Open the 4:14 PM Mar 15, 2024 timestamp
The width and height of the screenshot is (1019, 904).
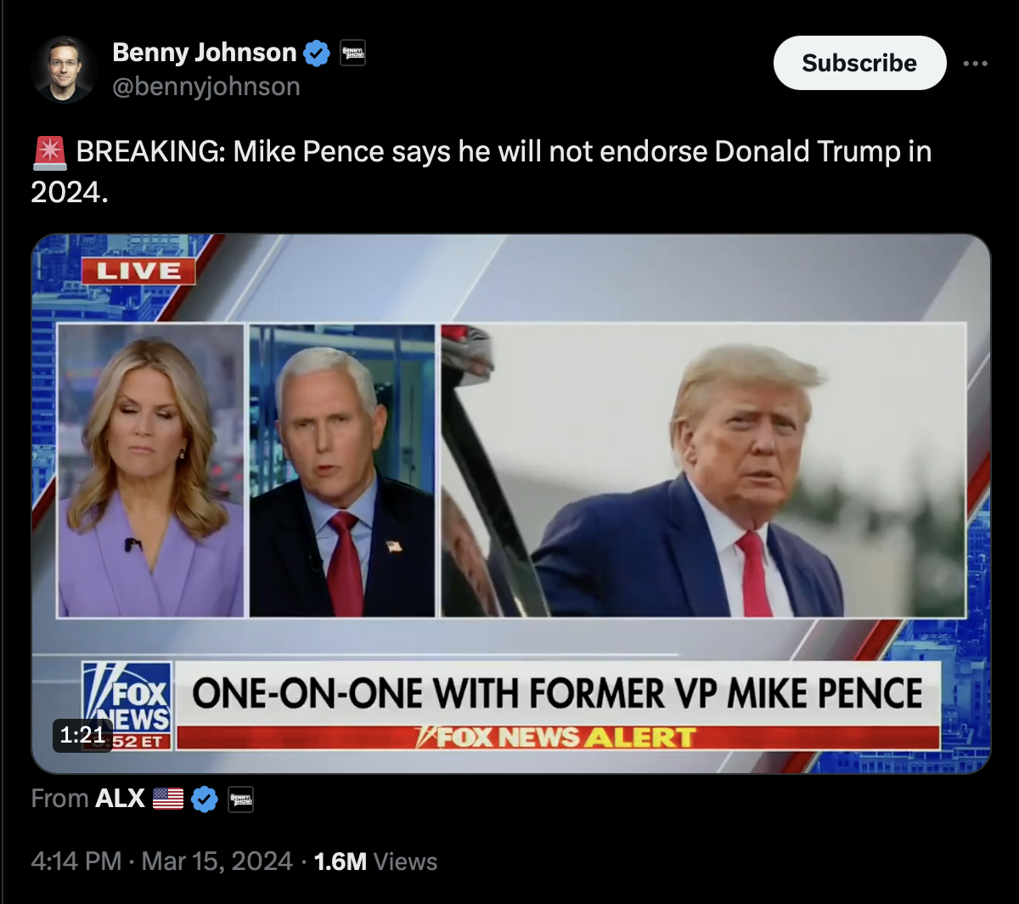(161, 862)
